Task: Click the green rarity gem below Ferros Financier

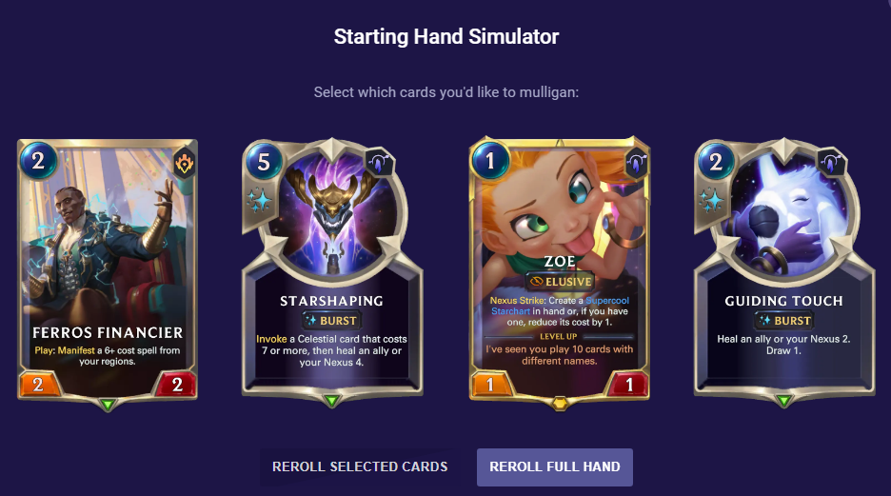Action: click(108, 405)
